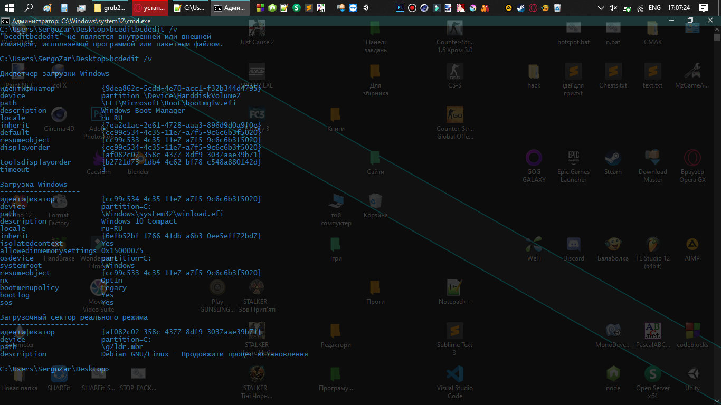Open Opera GX from the taskbar
Viewport: 721px width, 405px height.
click(x=533, y=8)
